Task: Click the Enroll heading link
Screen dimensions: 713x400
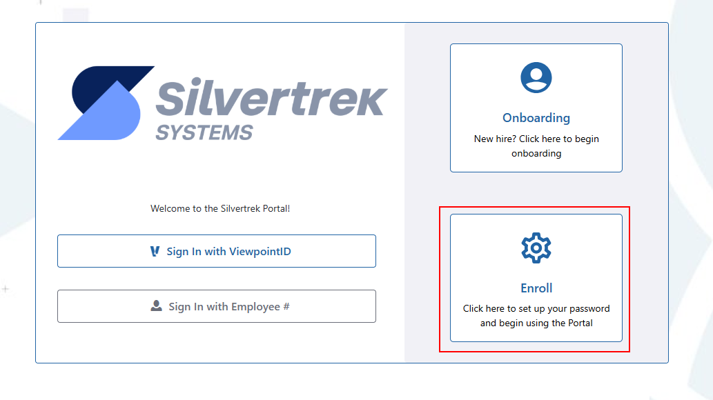Action: 536,288
